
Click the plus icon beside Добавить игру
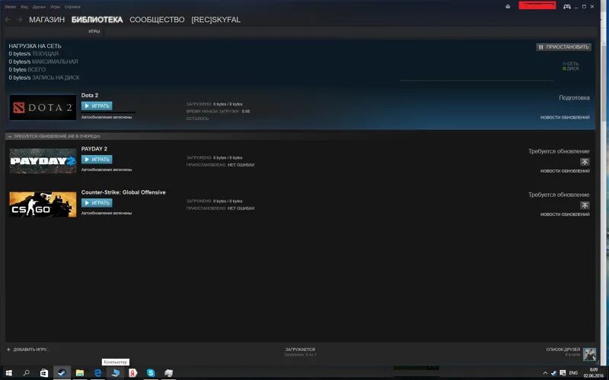point(8,350)
